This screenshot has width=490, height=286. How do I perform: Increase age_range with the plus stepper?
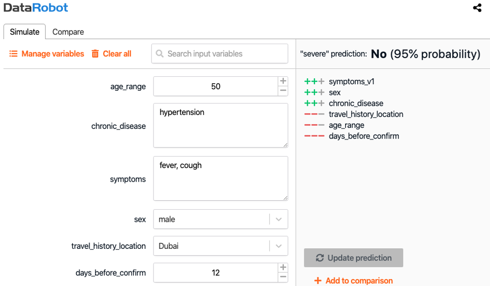tap(283, 81)
